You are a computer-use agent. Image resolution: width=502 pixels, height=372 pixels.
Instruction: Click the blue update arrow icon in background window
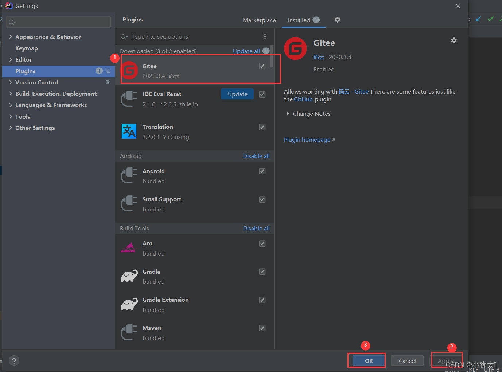[478, 19]
